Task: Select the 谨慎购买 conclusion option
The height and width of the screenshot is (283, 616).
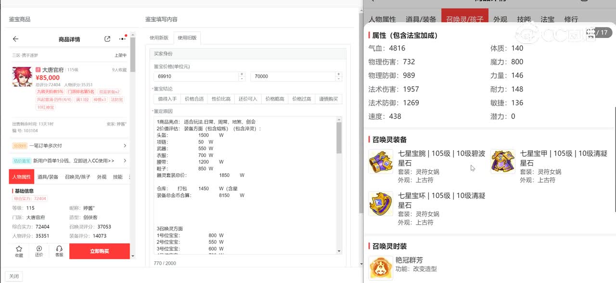Action: [329, 99]
